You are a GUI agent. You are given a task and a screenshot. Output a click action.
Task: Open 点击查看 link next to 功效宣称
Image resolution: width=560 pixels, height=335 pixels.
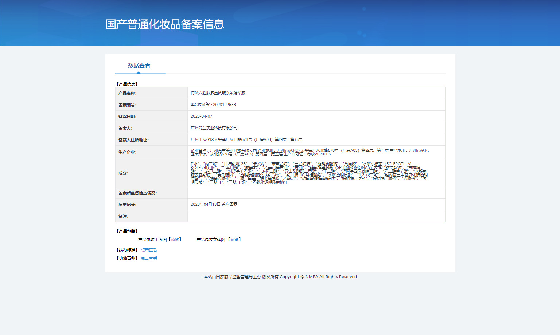(149, 258)
